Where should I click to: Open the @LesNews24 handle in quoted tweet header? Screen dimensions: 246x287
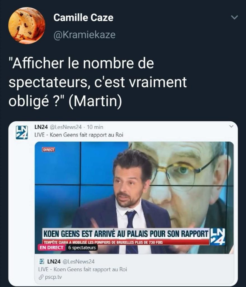point(65,127)
